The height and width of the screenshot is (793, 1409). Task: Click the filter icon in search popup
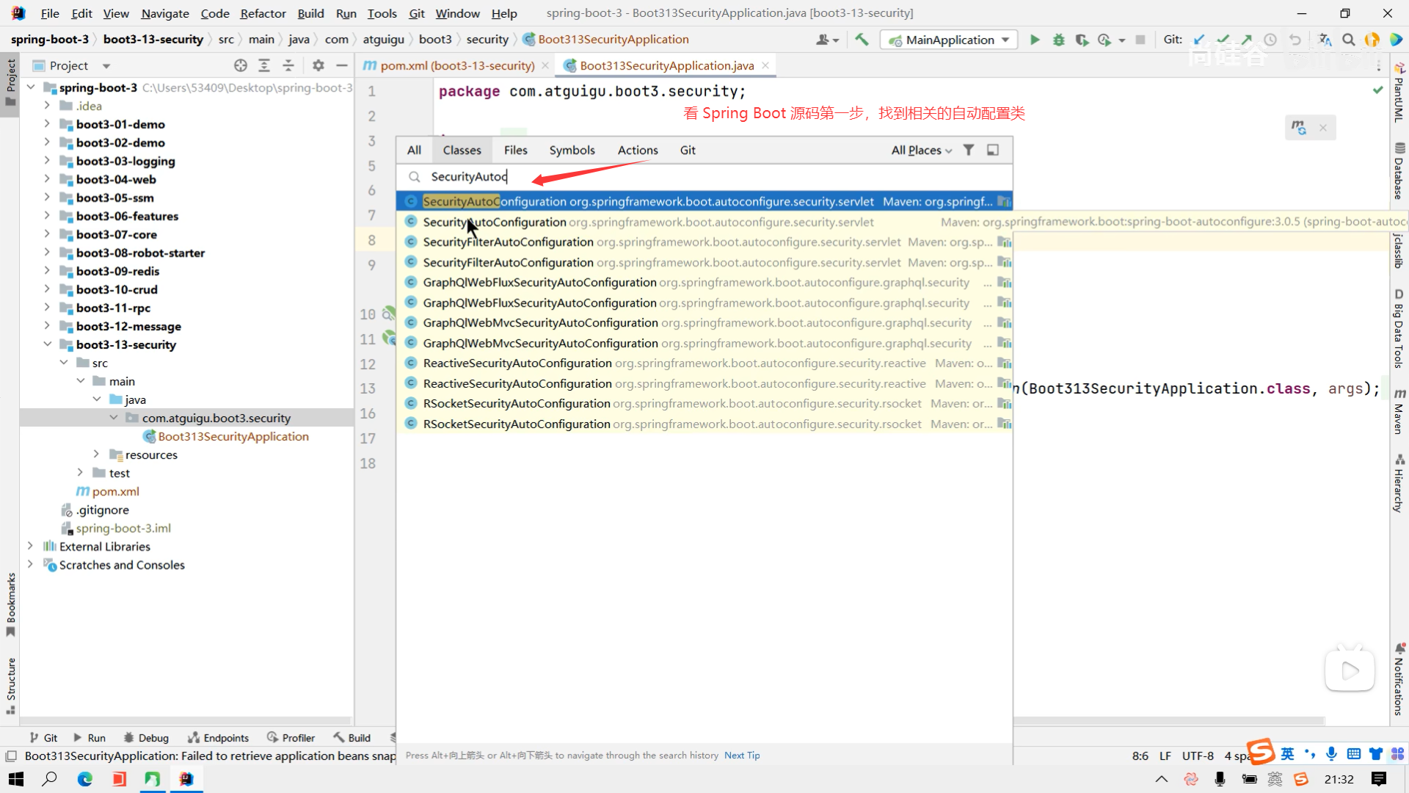969,150
